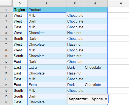Select column G header
The image size is (129, 105).
tap(96, 4)
